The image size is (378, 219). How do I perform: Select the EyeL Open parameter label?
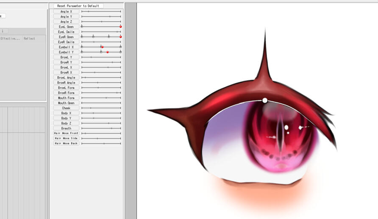coord(66,27)
